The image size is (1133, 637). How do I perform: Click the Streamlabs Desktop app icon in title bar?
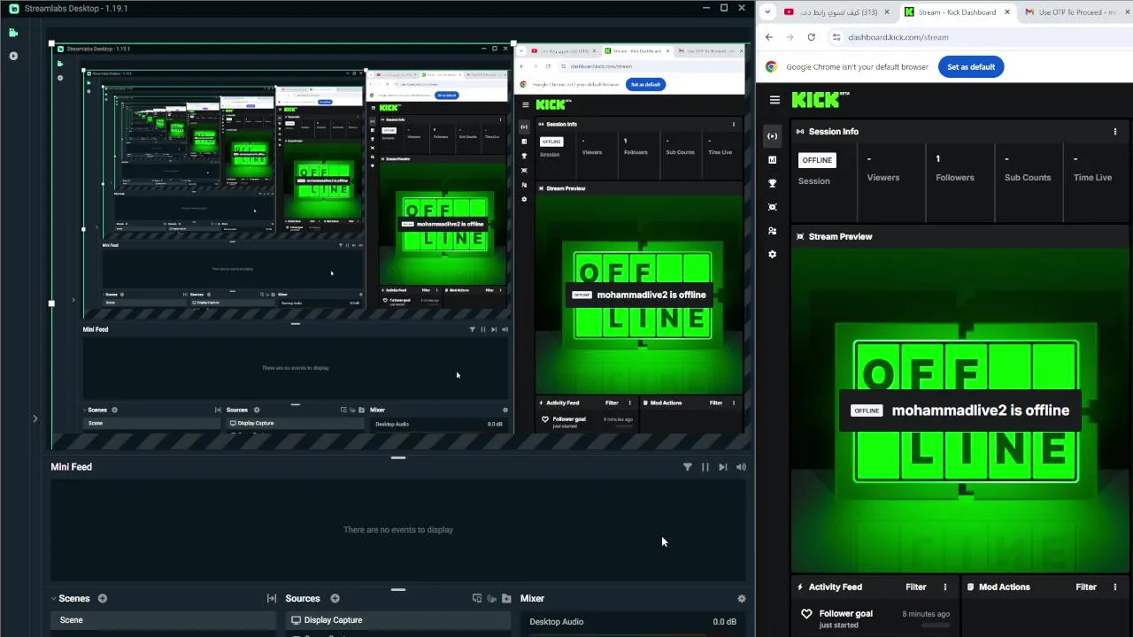point(14,9)
